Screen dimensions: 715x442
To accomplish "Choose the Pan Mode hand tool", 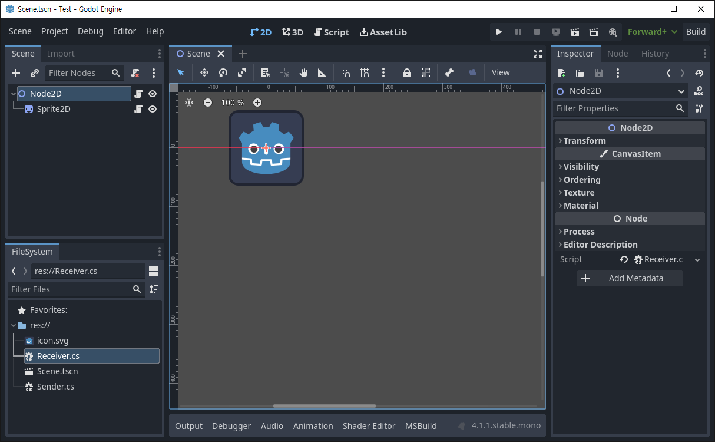I will click(x=303, y=72).
